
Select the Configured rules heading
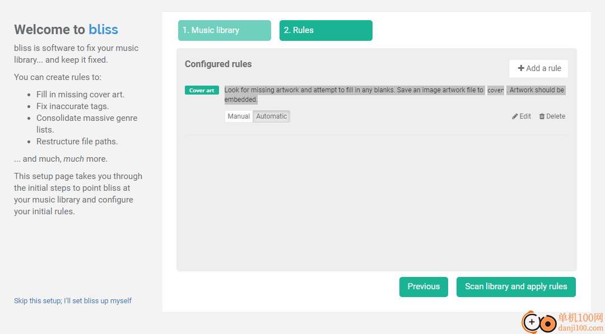218,64
